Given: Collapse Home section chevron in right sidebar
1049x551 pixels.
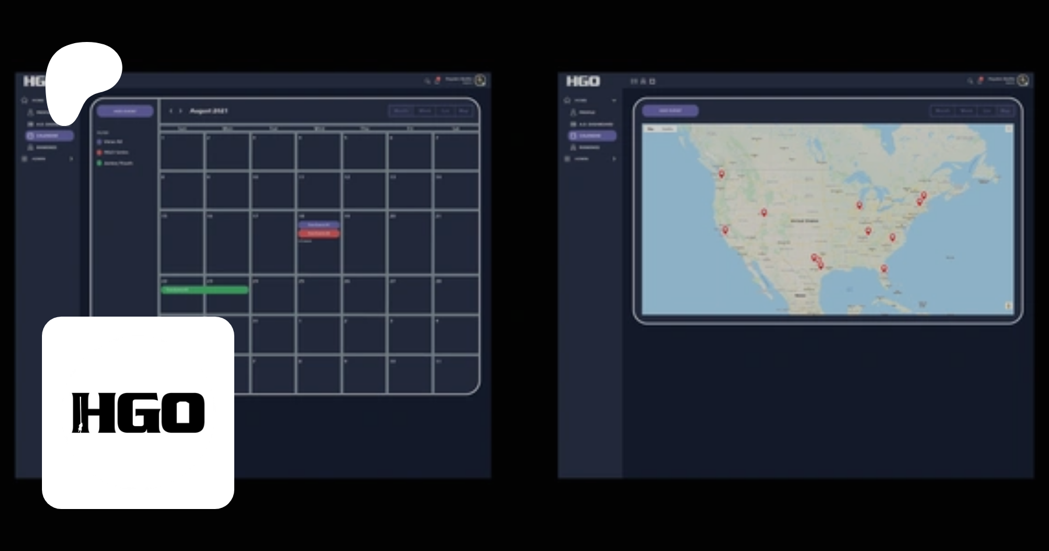Looking at the screenshot, I should pyautogui.click(x=614, y=100).
